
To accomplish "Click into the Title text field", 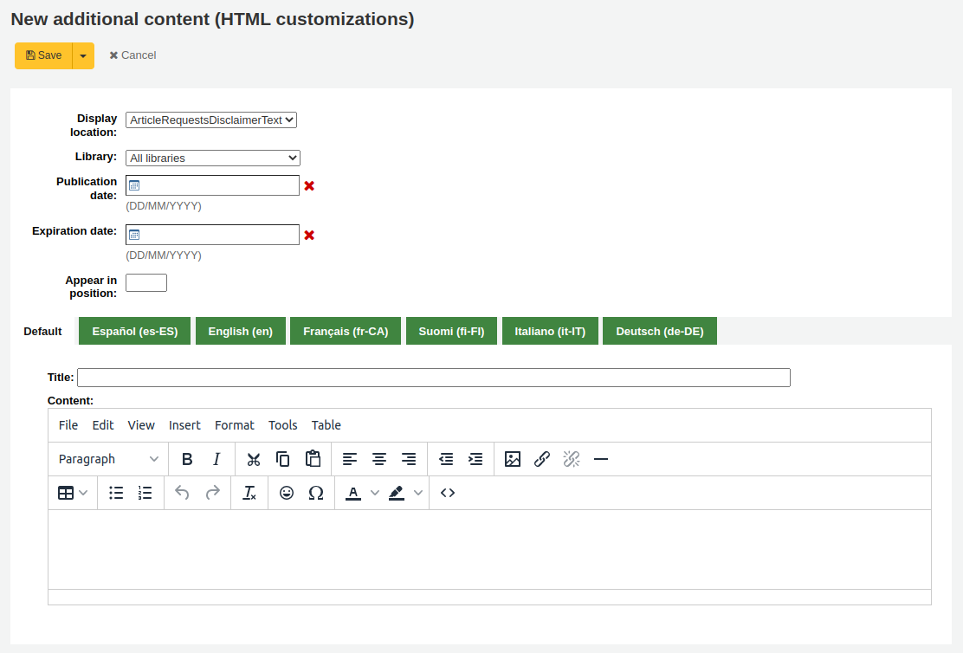I will pos(434,378).
